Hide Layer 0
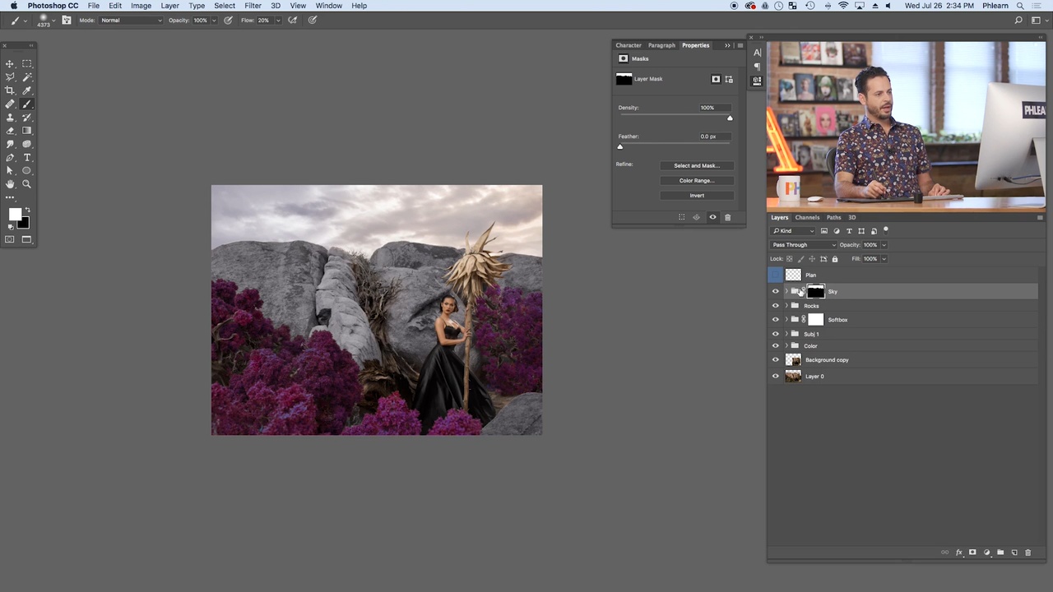The width and height of the screenshot is (1053, 592). [x=775, y=377]
